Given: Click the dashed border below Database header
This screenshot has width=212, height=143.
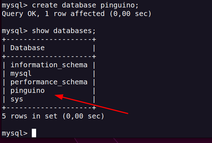Looking at the screenshot, I should pos(49,57).
